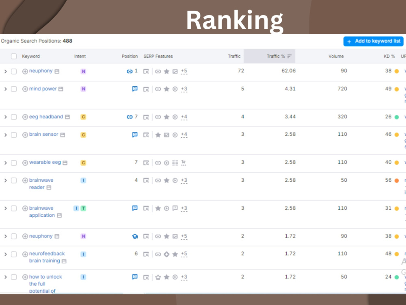The image size is (406, 305).
Task: Click the KD % column header
Action: (x=389, y=56)
